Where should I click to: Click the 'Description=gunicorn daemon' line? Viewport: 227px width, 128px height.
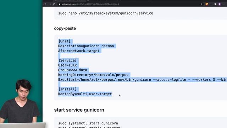point(86,46)
